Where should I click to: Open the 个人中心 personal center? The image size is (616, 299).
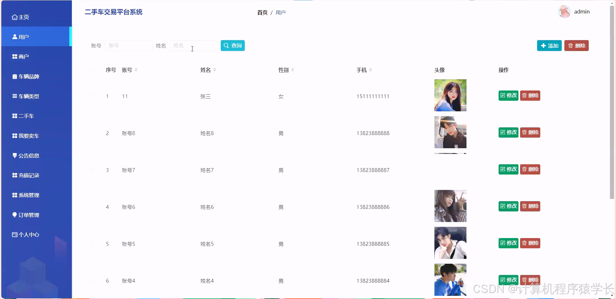[x=28, y=235]
